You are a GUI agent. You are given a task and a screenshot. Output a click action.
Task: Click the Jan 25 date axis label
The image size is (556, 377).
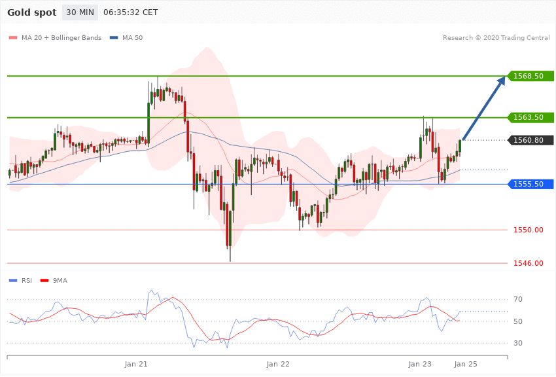(466, 364)
